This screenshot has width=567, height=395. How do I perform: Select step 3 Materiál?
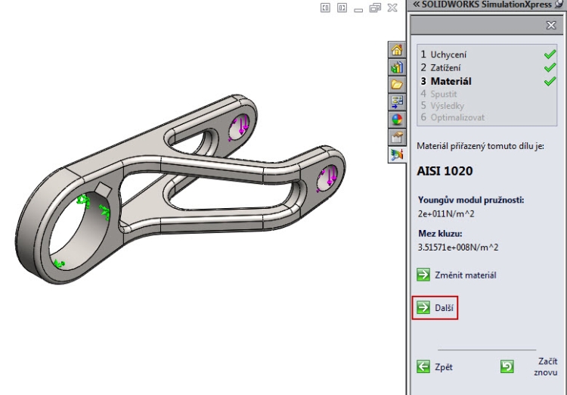pyautogui.click(x=446, y=81)
